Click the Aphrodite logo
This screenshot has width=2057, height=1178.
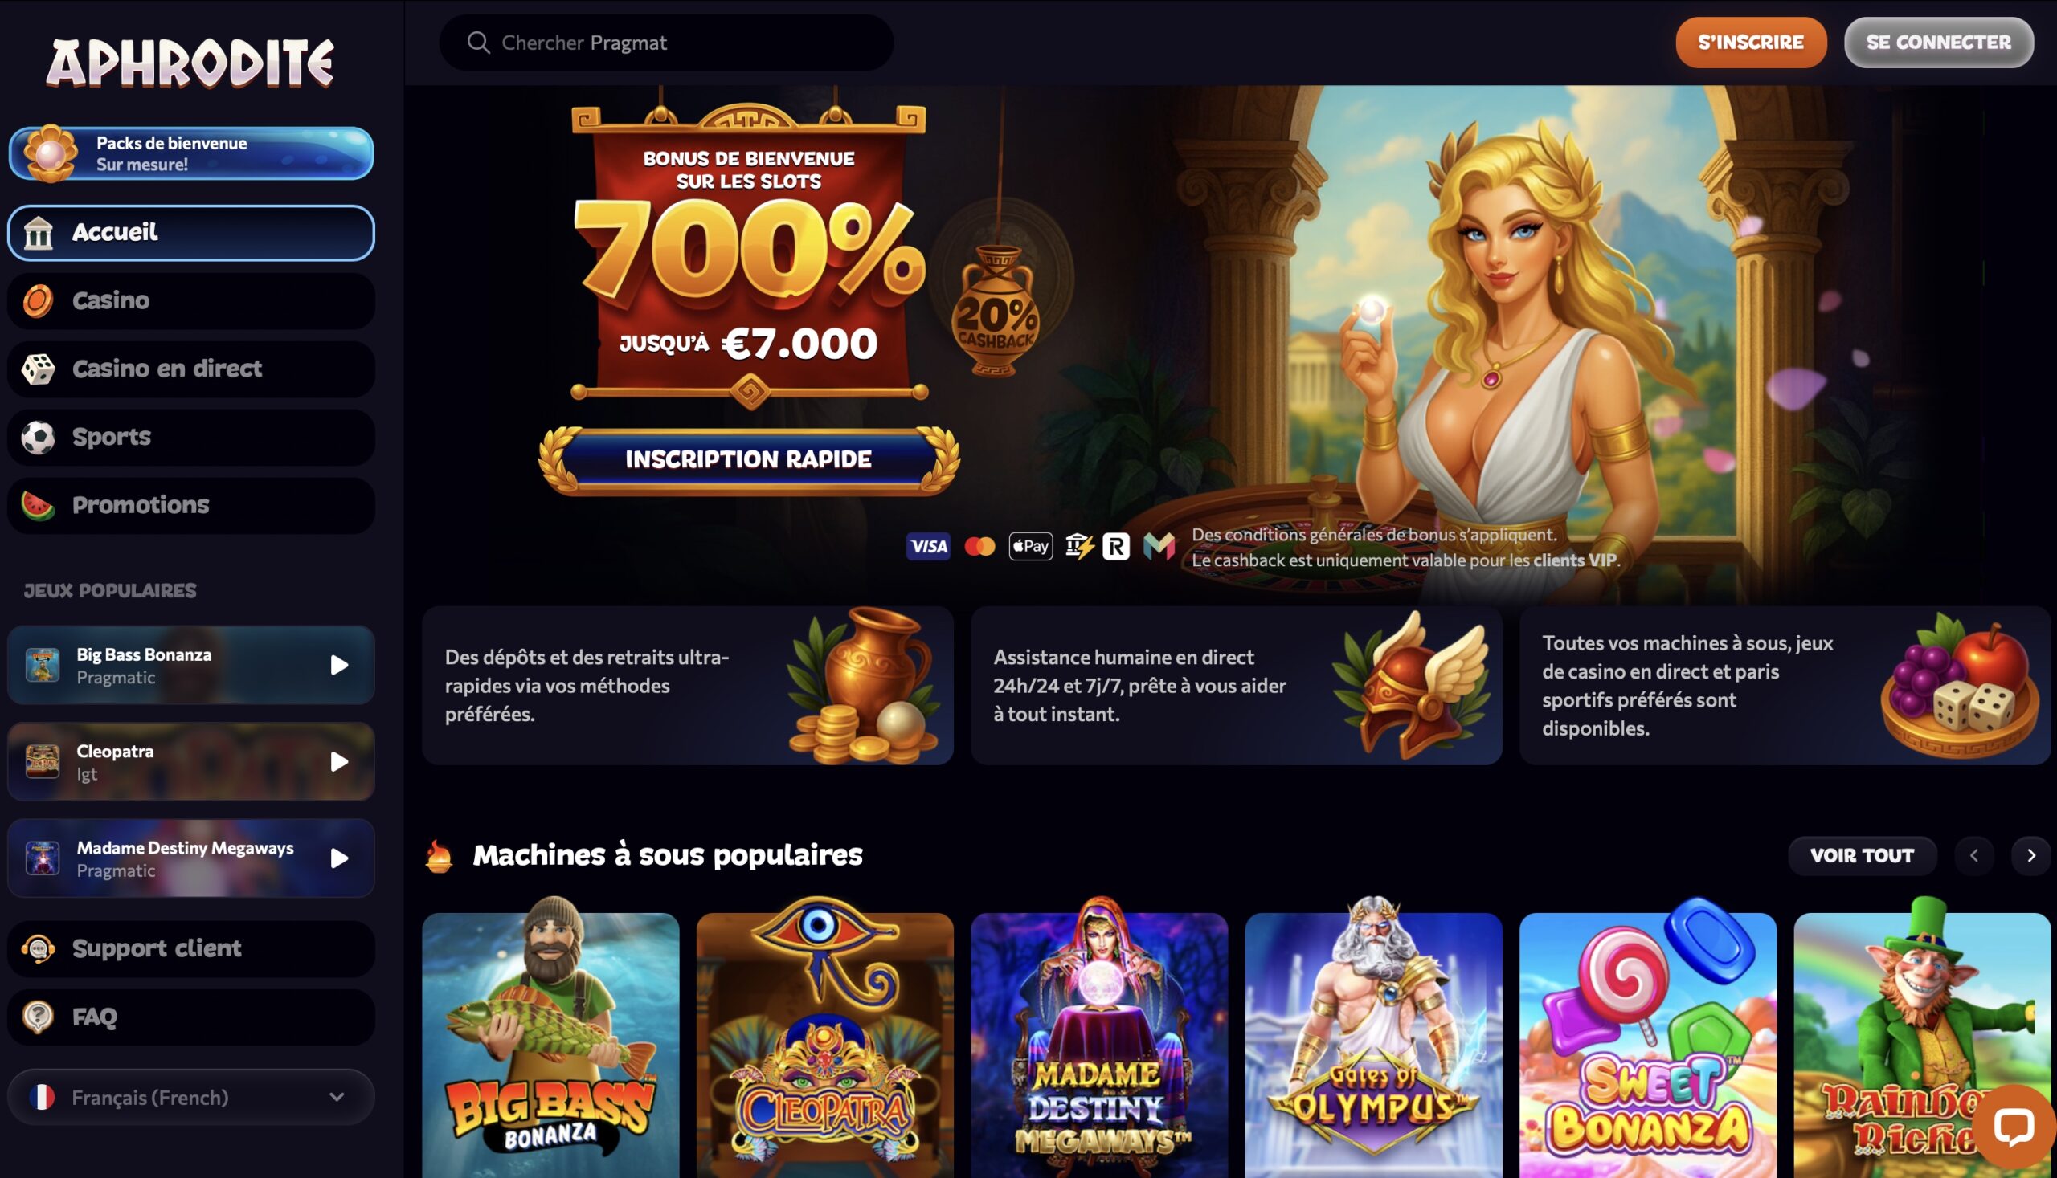[190, 63]
